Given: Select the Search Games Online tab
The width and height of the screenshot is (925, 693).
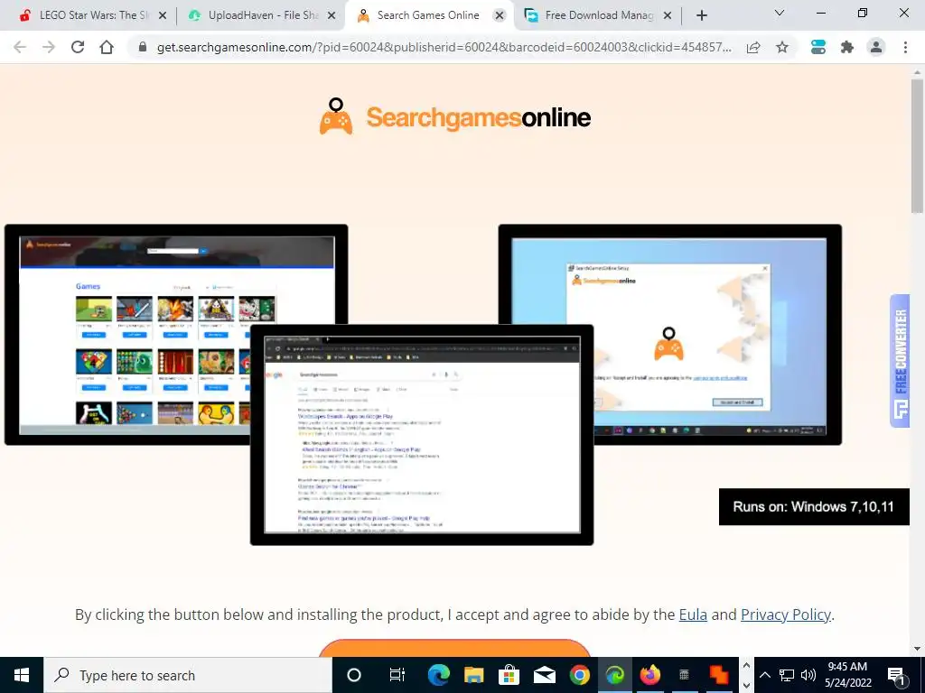Looking at the screenshot, I should point(428,15).
